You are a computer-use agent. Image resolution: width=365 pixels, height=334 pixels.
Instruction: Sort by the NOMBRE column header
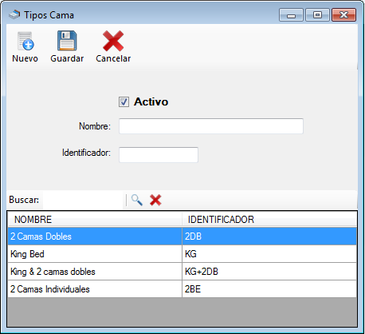coord(95,220)
